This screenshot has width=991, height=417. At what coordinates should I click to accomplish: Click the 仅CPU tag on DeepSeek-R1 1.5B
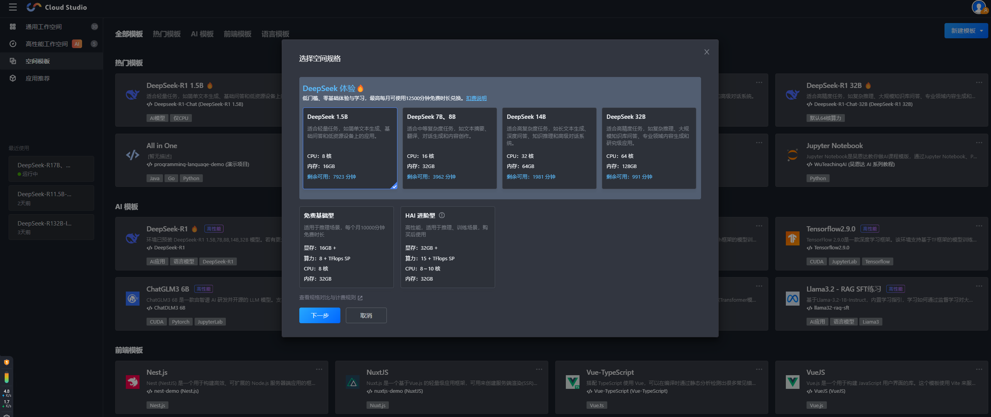click(x=181, y=118)
